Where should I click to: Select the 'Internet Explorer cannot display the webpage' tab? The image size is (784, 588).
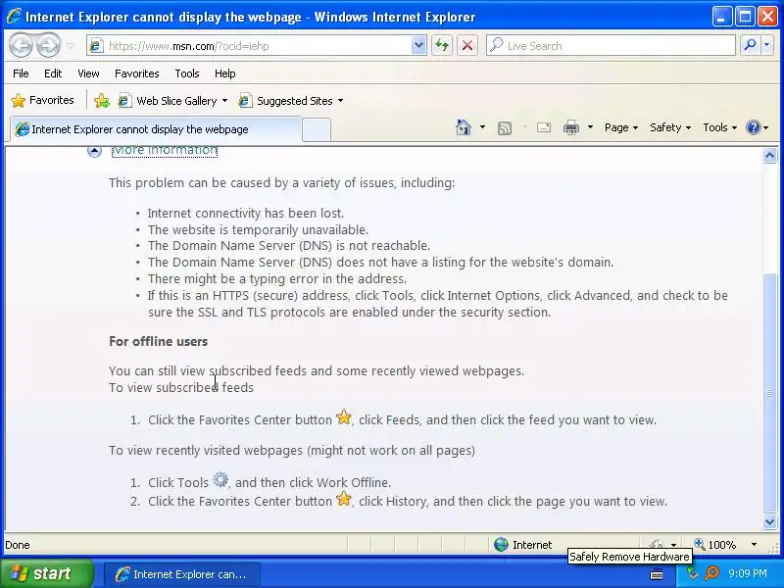tap(156, 129)
